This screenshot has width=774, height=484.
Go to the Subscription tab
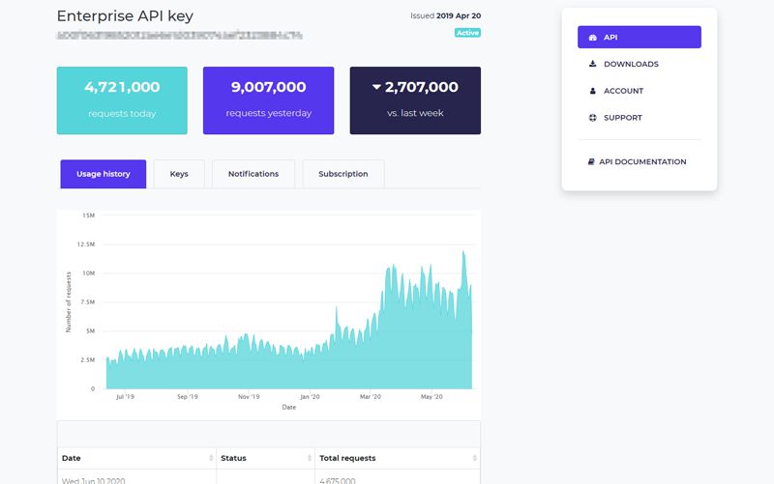click(342, 174)
